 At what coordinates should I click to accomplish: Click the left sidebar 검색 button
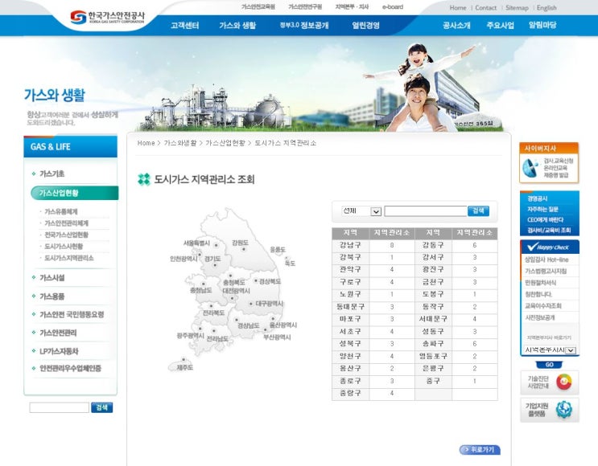pyautogui.click(x=102, y=407)
